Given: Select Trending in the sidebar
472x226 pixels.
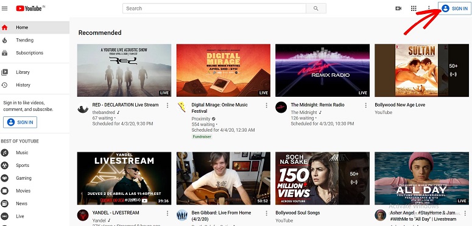Looking at the screenshot, I should 35,40.
